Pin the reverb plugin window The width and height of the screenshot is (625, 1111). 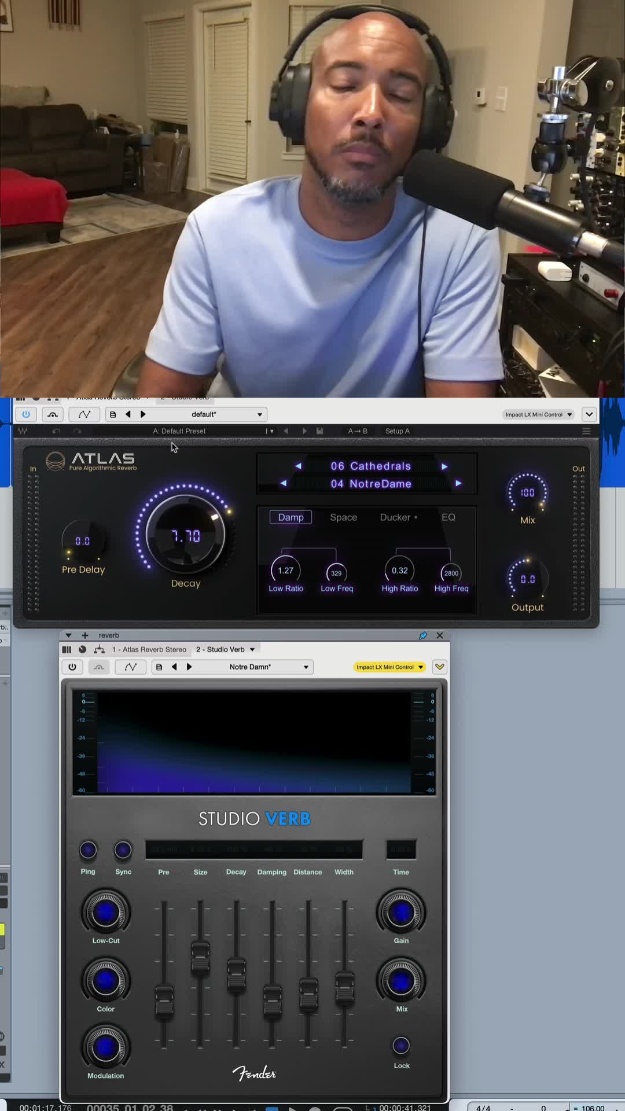(423, 635)
